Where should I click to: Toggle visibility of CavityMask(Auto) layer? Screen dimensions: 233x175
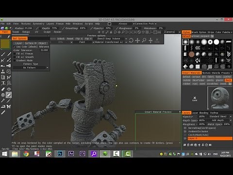click(x=185, y=135)
